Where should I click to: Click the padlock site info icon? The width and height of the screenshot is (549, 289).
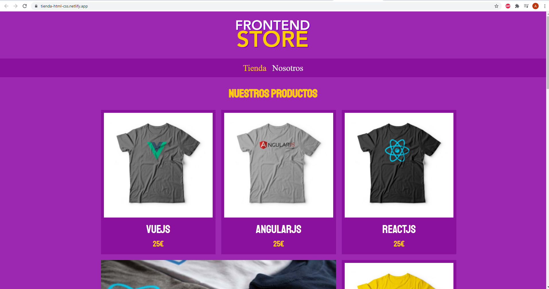[36, 6]
